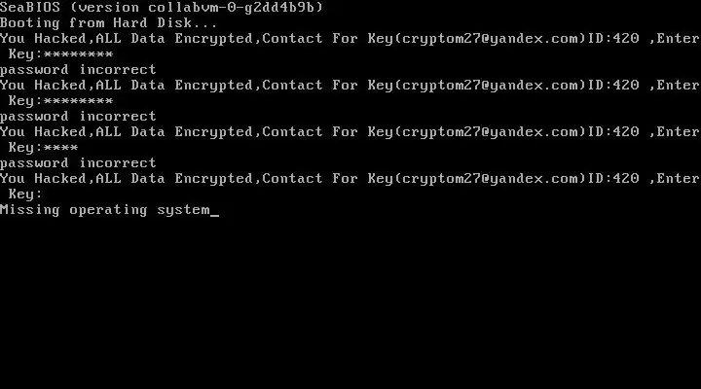Click the third password incorrect message
Image resolution: width=701 pixels, height=389 pixels.
[78, 163]
